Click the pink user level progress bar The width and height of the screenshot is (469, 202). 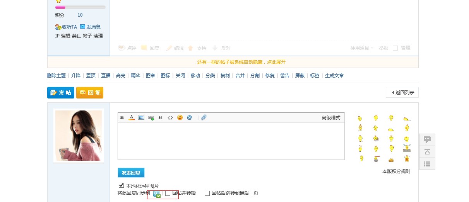pyautogui.click(x=80, y=7)
